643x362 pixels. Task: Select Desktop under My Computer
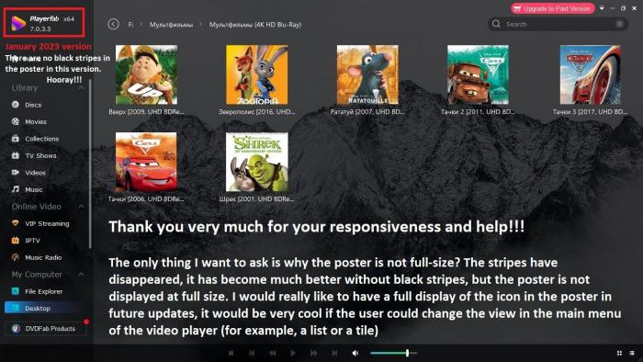46,309
